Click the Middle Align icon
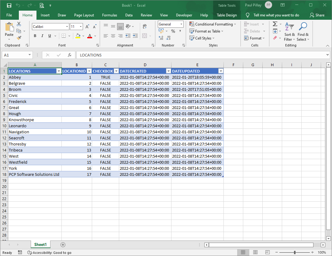The width and height of the screenshot is (332, 256). click(x=113, y=26)
